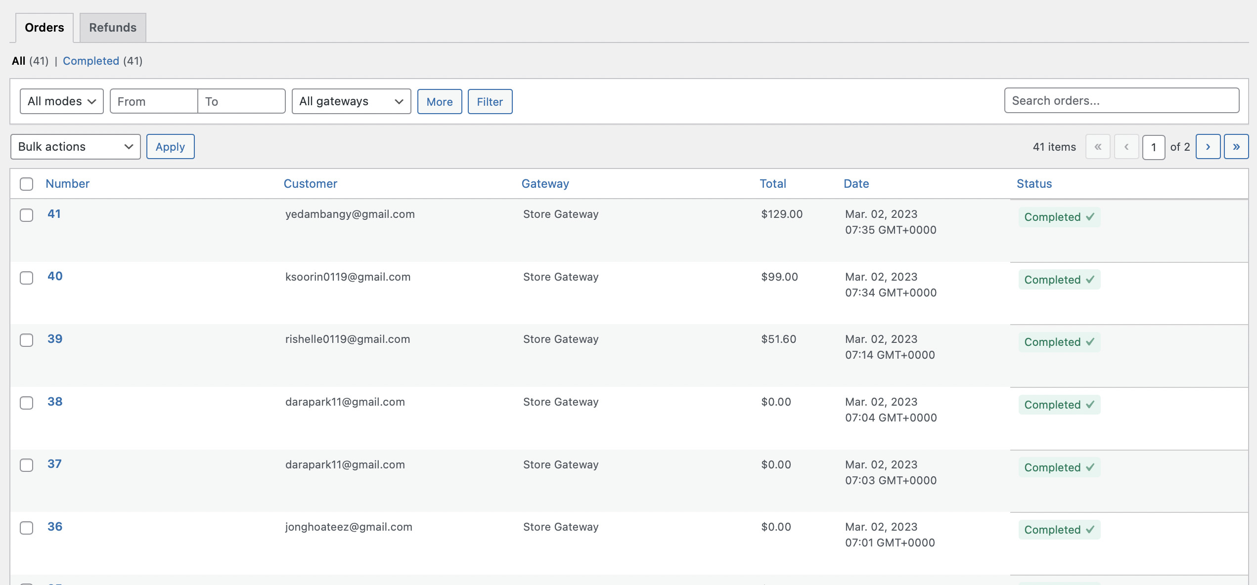Jump to last page double-arrow

[x=1236, y=147]
